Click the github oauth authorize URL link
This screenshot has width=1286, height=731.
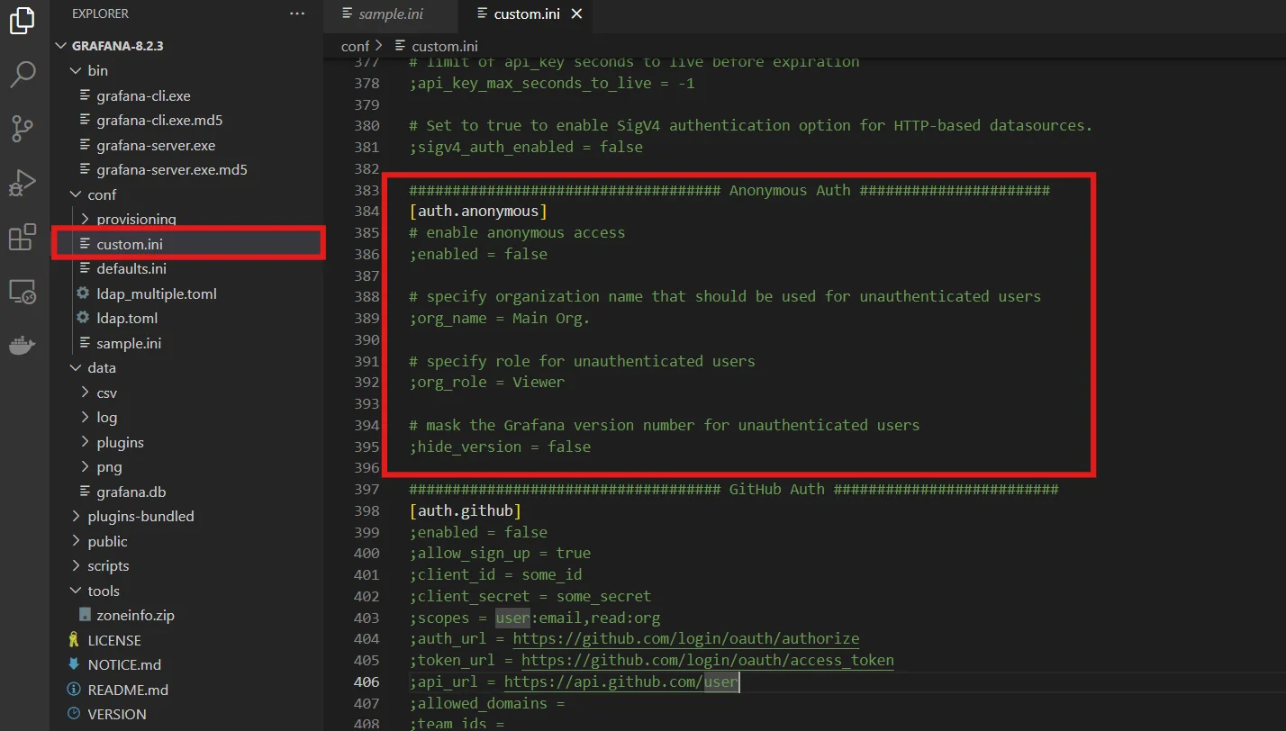[x=686, y=638]
